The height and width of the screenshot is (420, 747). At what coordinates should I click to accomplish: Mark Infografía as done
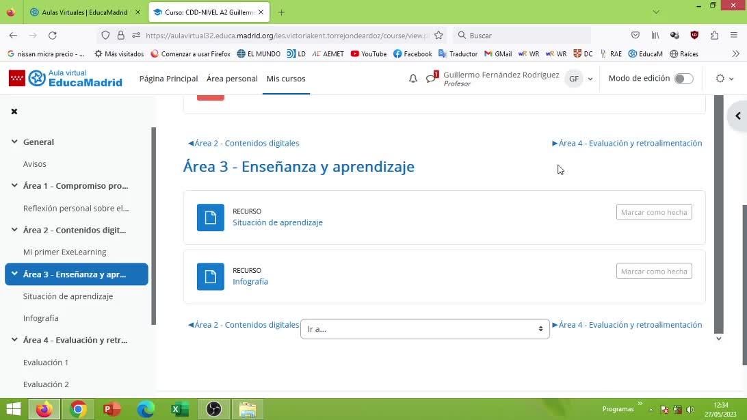(654, 272)
